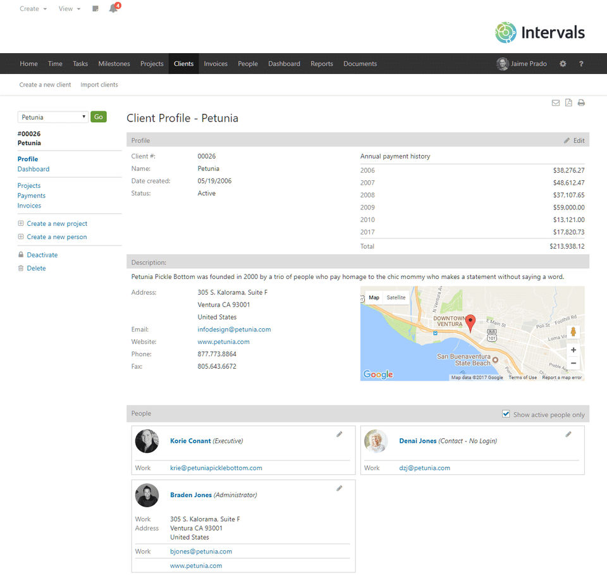
Task: Expand the Create menu
Action: (x=33, y=9)
